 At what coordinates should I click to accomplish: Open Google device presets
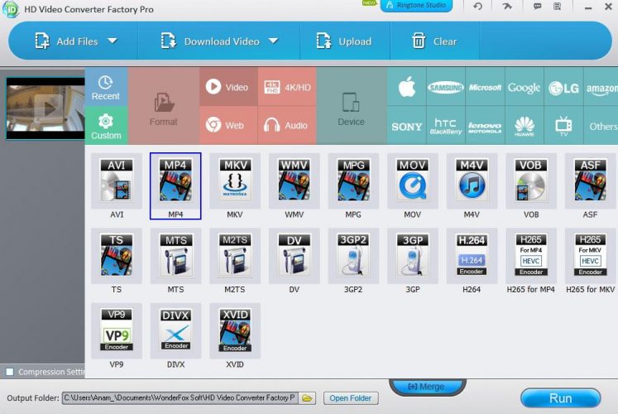click(524, 87)
